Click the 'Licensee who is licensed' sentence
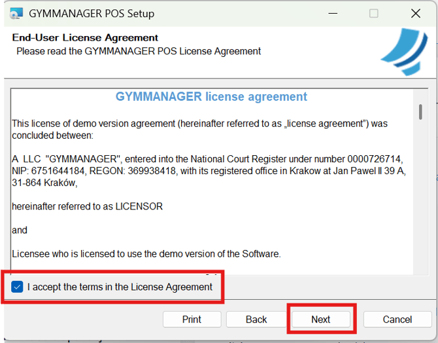This screenshot has height=343, width=438. [146, 253]
